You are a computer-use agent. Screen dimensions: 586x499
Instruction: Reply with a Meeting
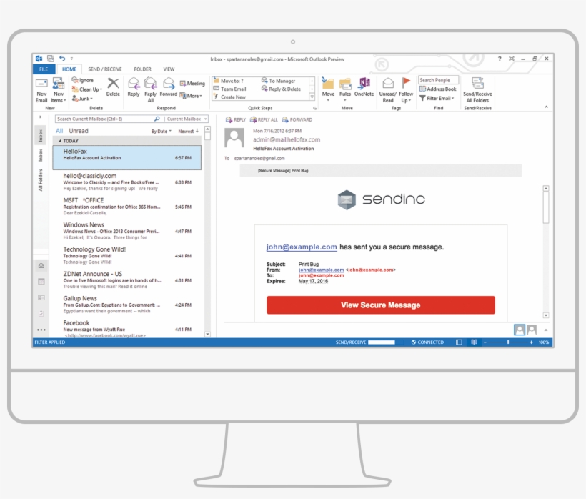pyautogui.click(x=192, y=84)
